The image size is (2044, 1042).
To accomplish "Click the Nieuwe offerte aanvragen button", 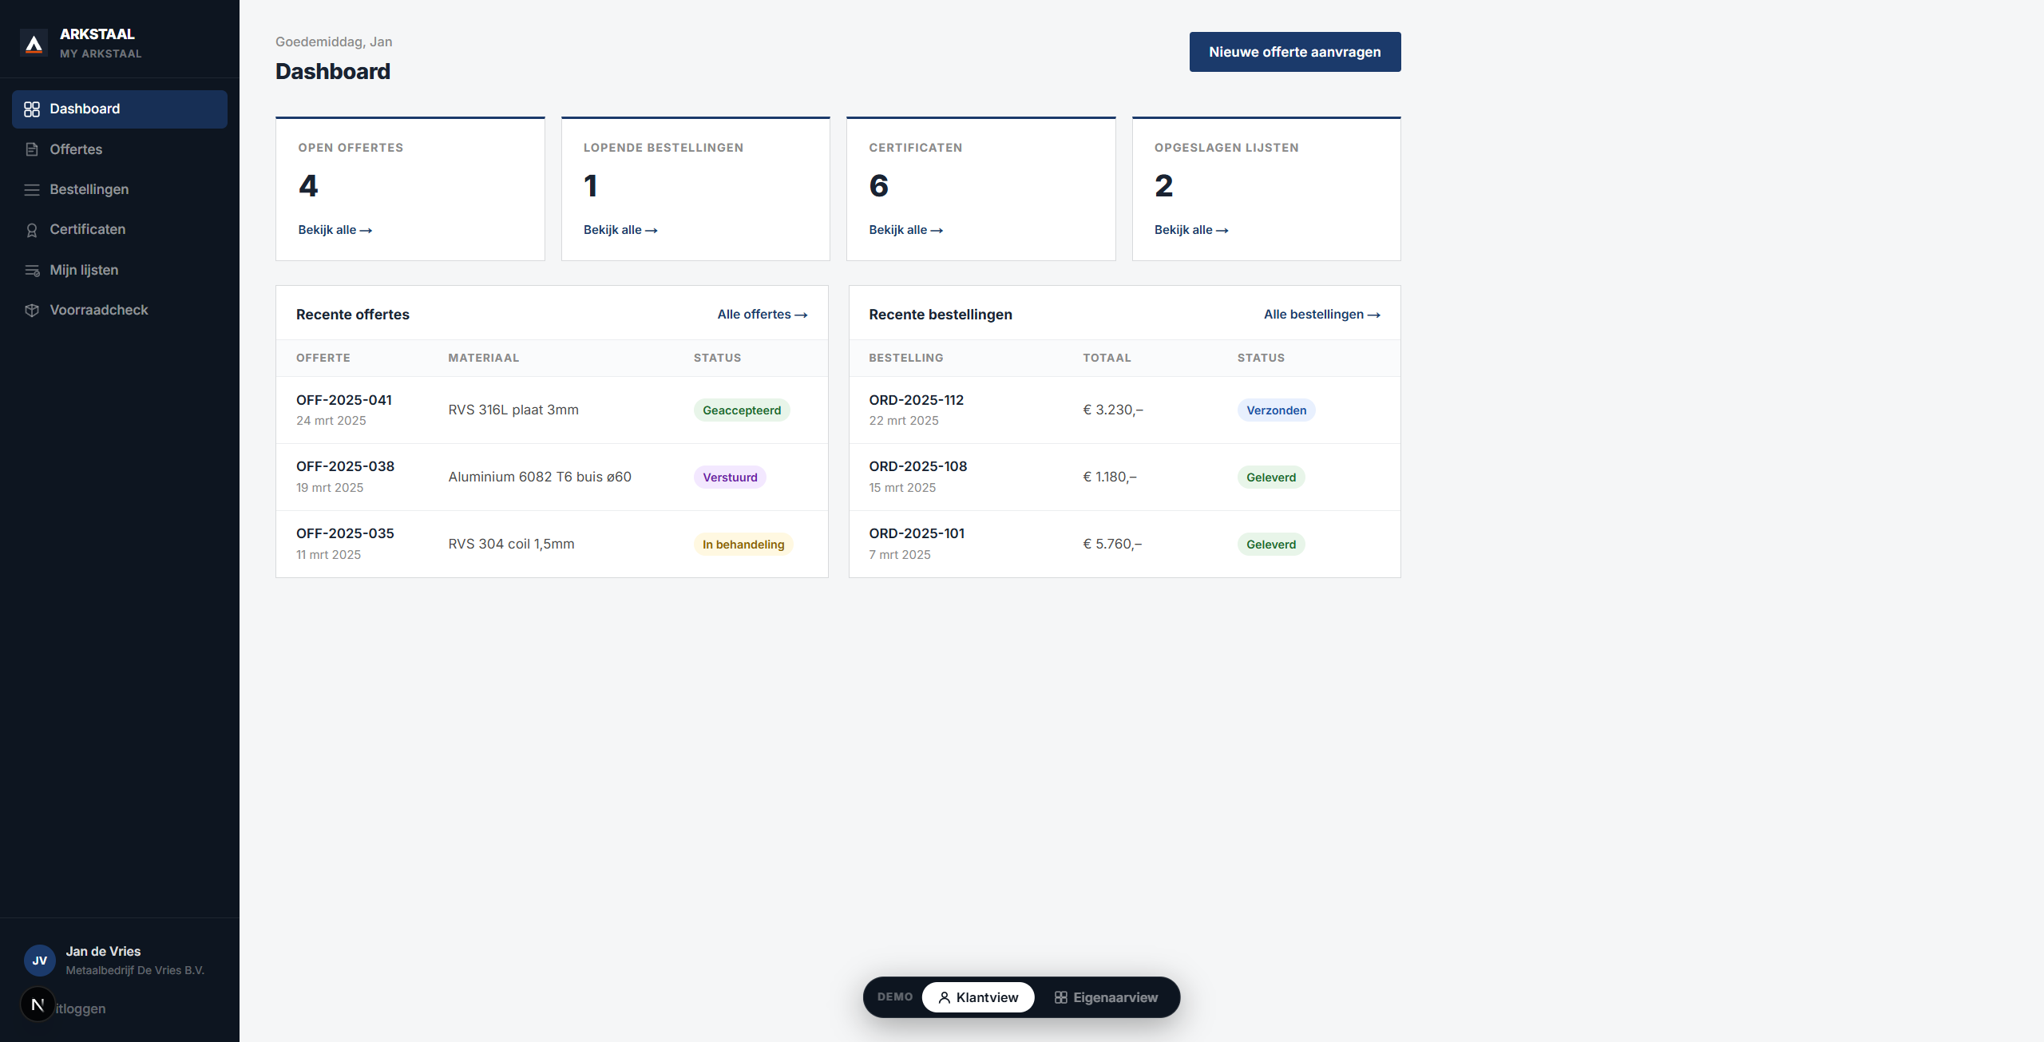I will (x=1294, y=51).
